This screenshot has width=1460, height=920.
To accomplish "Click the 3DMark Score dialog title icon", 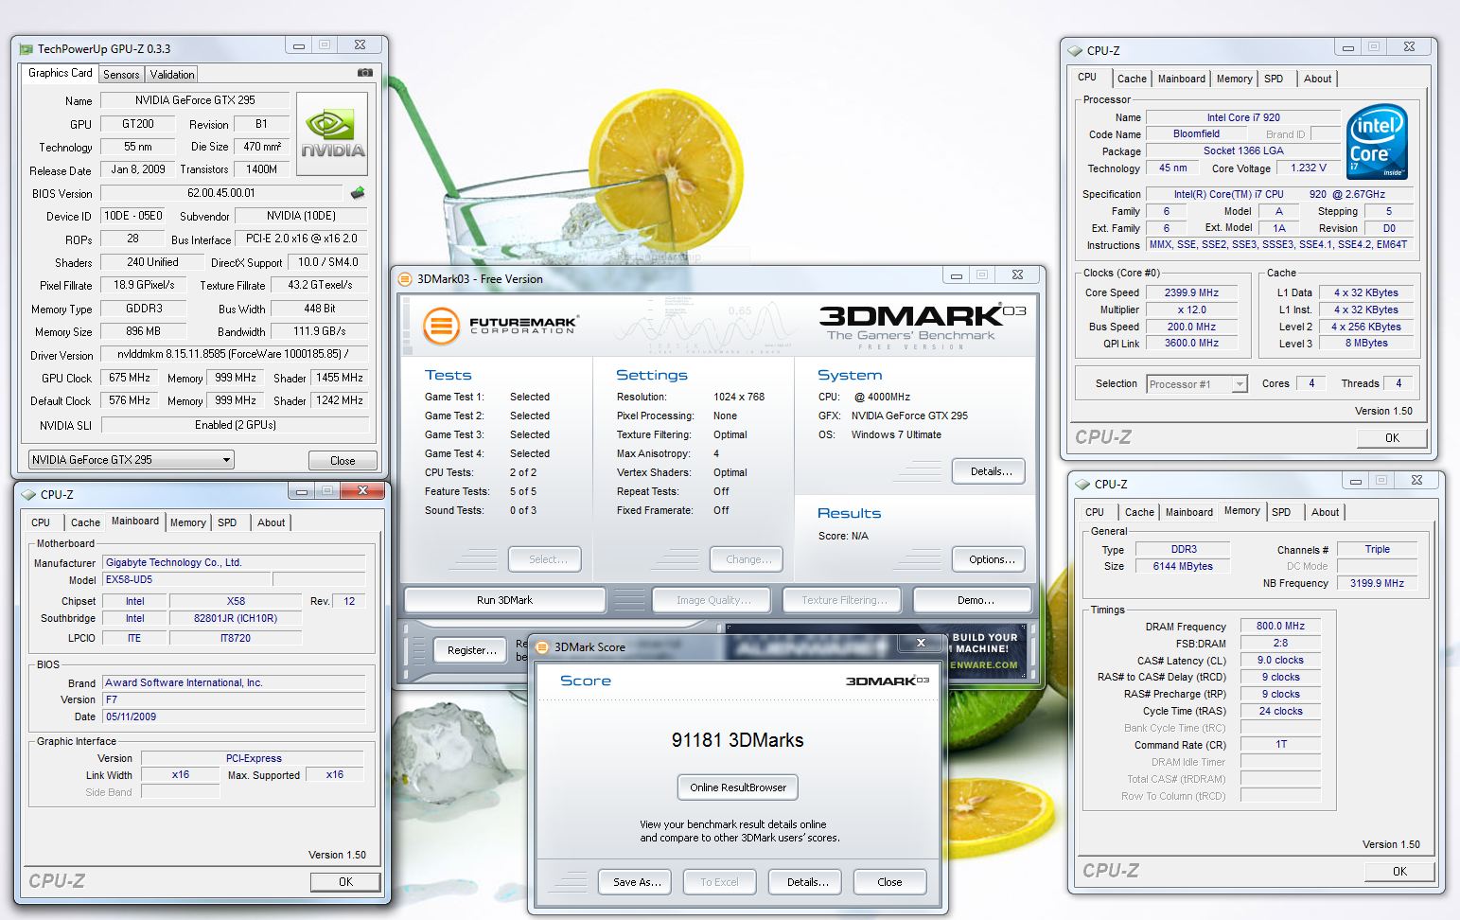I will [542, 646].
